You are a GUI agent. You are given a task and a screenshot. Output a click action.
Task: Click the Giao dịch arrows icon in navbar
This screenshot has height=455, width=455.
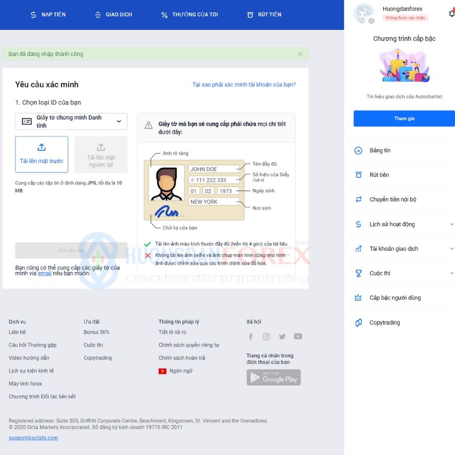coord(98,15)
